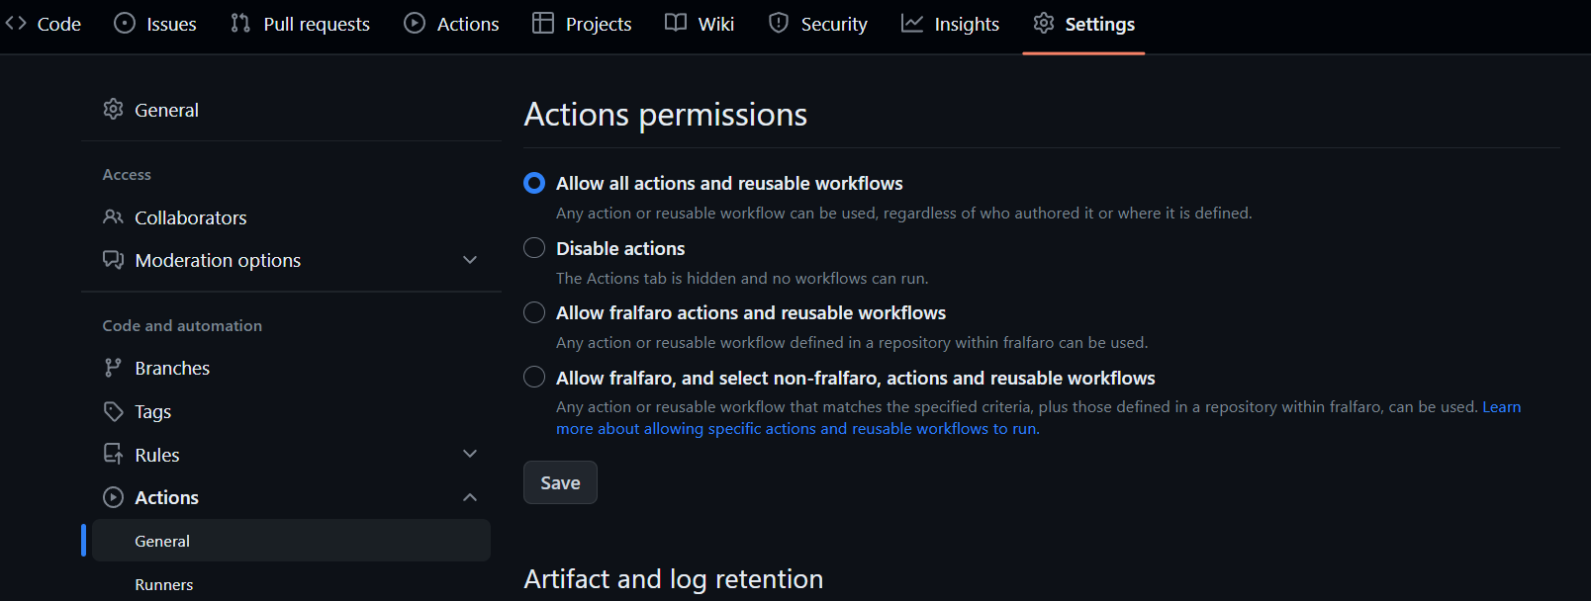The height and width of the screenshot is (601, 1591).
Task: Click the Insights graph icon
Action: point(912,23)
